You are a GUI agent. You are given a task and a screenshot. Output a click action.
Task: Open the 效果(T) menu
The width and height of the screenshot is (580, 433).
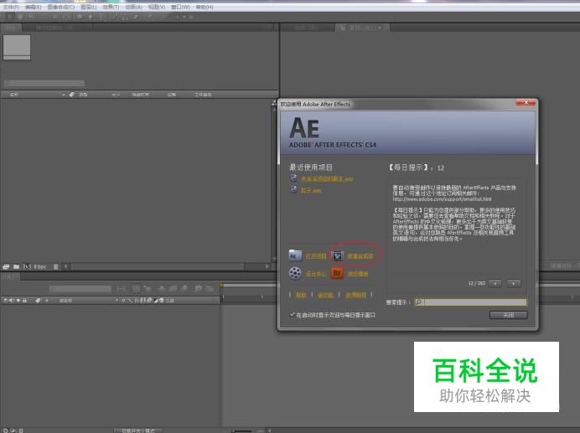coord(110,7)
